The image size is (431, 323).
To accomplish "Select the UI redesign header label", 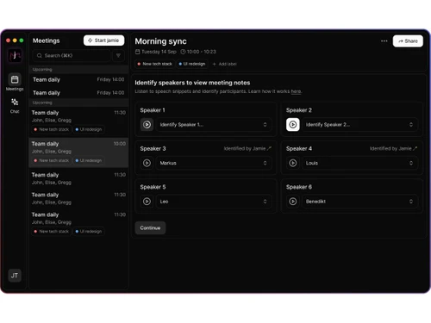I will [x=192, y=64].
